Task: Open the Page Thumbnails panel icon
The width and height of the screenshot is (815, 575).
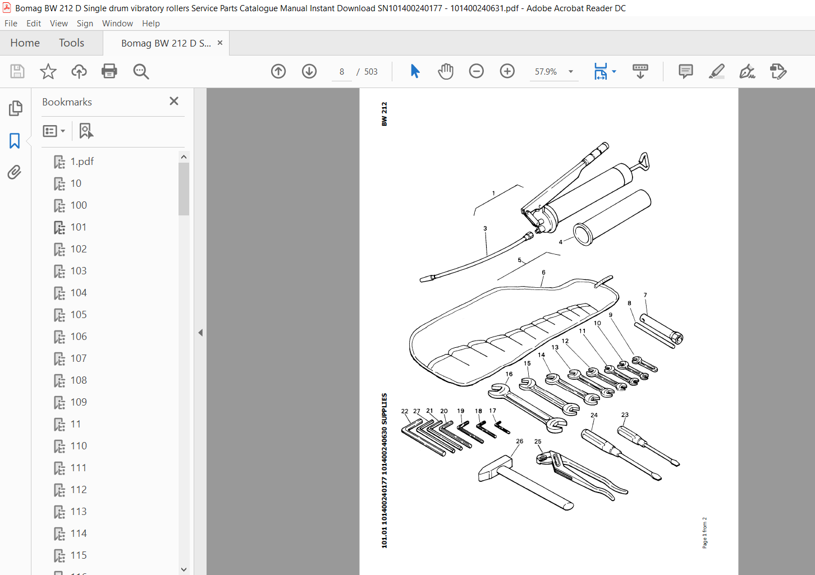Action: 15,108
